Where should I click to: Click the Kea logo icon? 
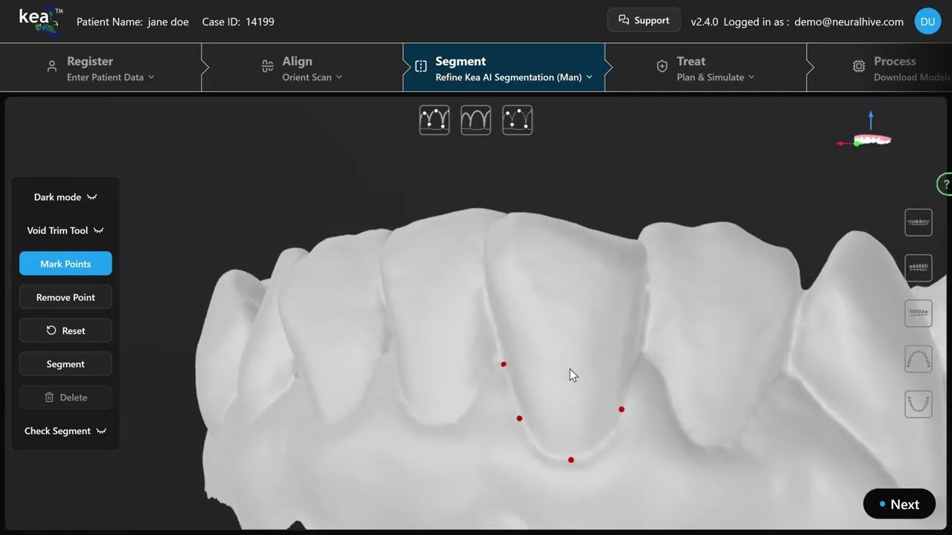coord(41,21)
